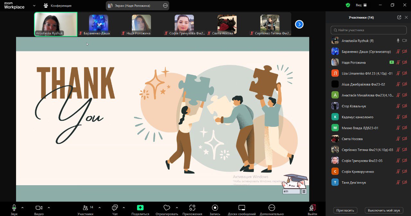The height and width of the screenshot is (216, 411).
Task: Open the Вид view menu
Action: 361,5
